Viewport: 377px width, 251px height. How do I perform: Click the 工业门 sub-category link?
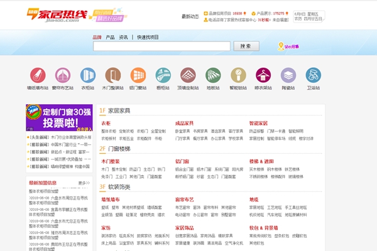[121, 177]
